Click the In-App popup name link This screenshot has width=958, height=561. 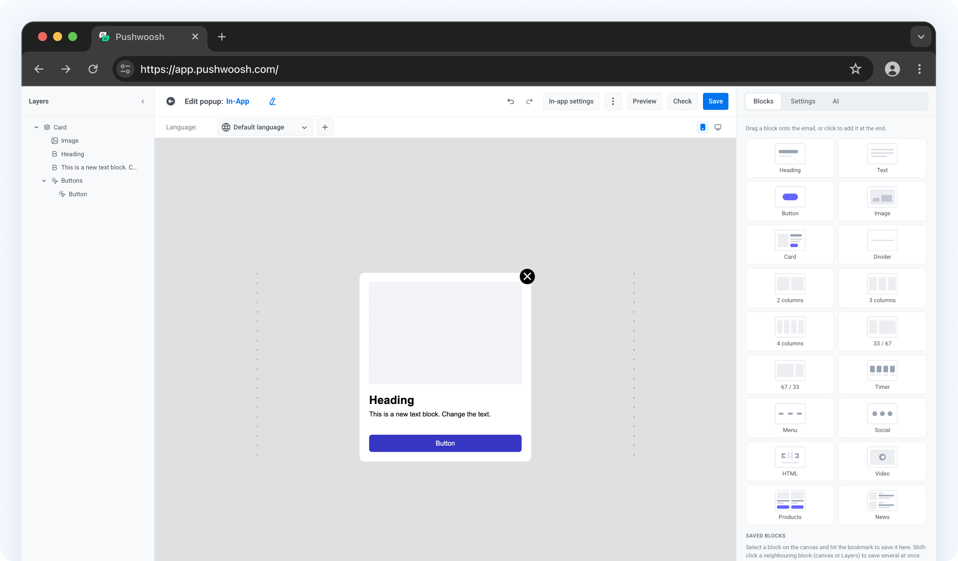coord(238,101)
